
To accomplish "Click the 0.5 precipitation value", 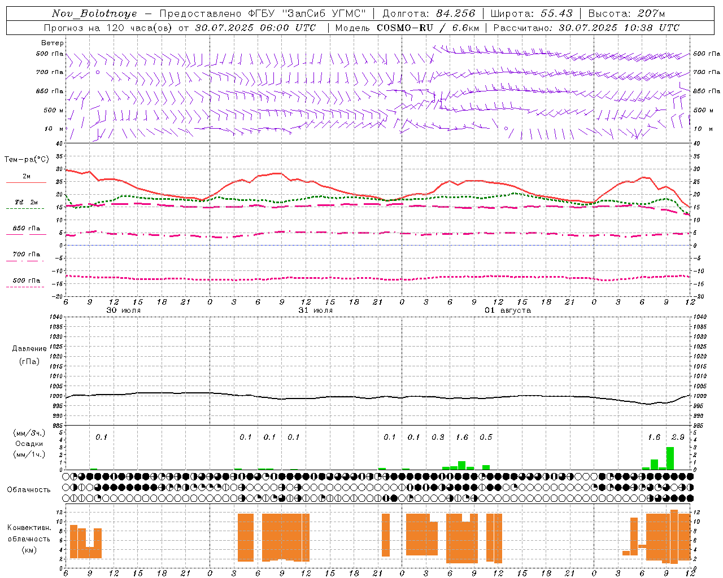I will click(x=486, y=437).
